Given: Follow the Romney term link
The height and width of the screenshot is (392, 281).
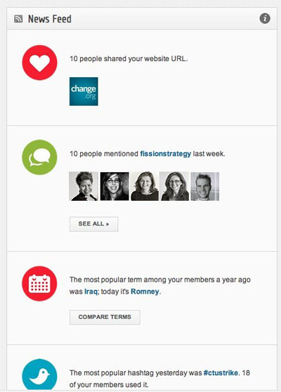Looking at the screenshot, I should point(145,292).
